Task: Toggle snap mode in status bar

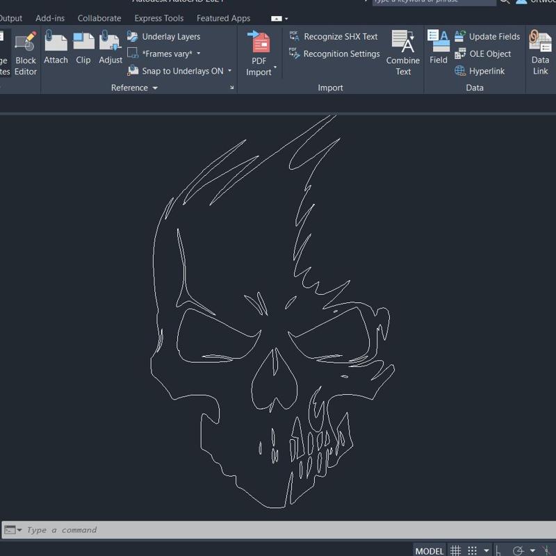Action: tap(473, 550)
